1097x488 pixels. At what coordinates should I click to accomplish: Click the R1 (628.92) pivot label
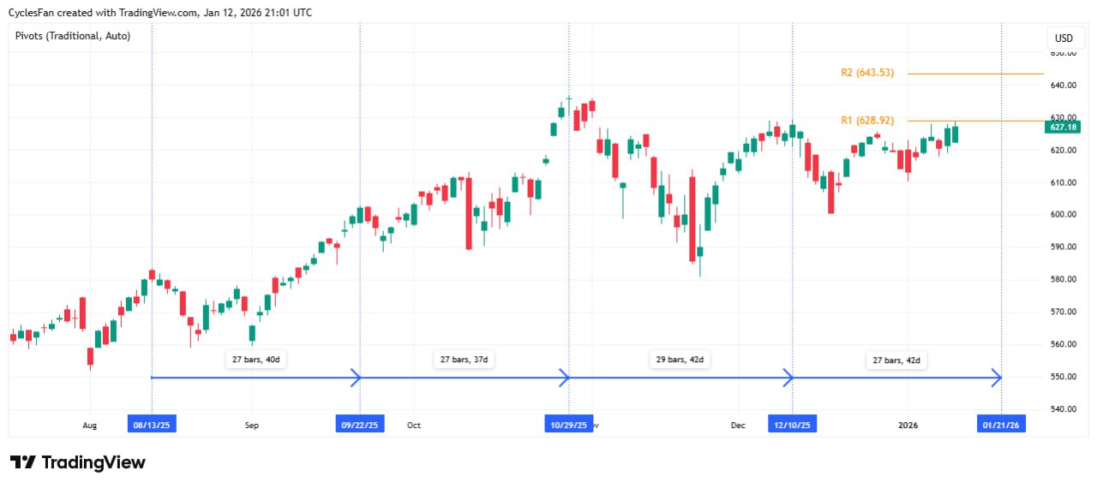pyautogui.click(x=867, y=121)
